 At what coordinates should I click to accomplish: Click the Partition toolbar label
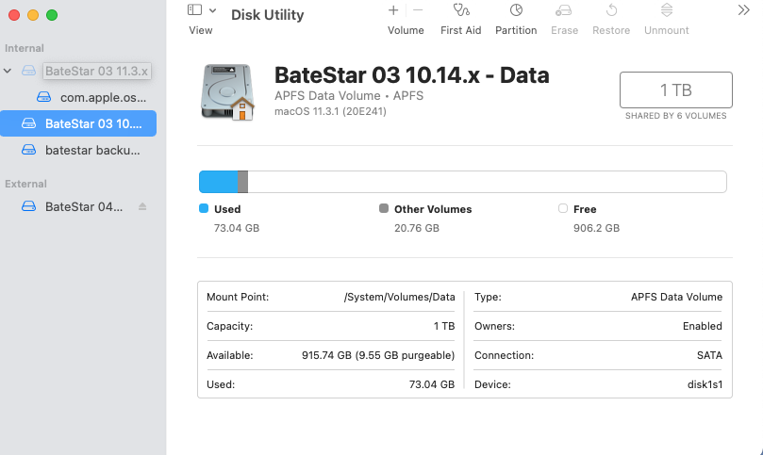click(x=516, y=30)
